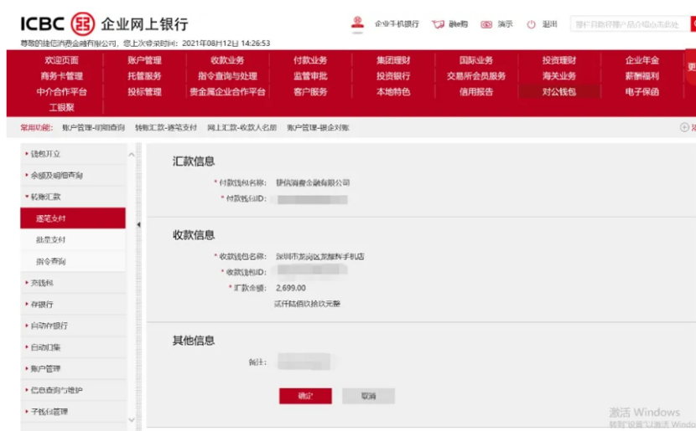This screenshot has width=696, height=431.
Task: Collapse sidebar with the left arrow handle
Action: [138, 224]
